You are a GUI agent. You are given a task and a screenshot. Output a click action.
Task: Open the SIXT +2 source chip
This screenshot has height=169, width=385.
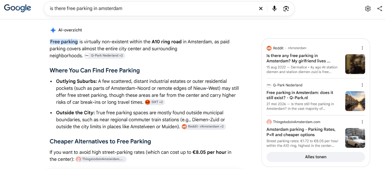coord(155,102)
